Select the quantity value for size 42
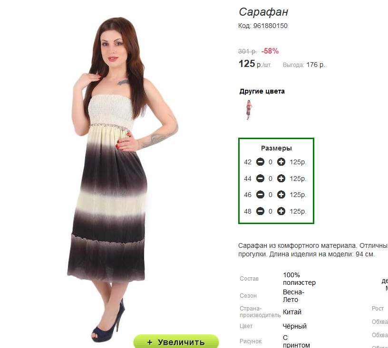 pyautogui.click(x=271, y=162)
